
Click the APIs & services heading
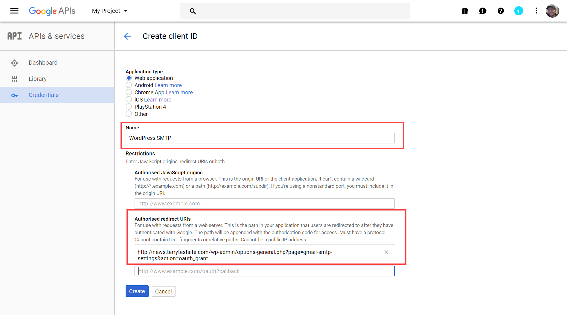coord(57,36)
